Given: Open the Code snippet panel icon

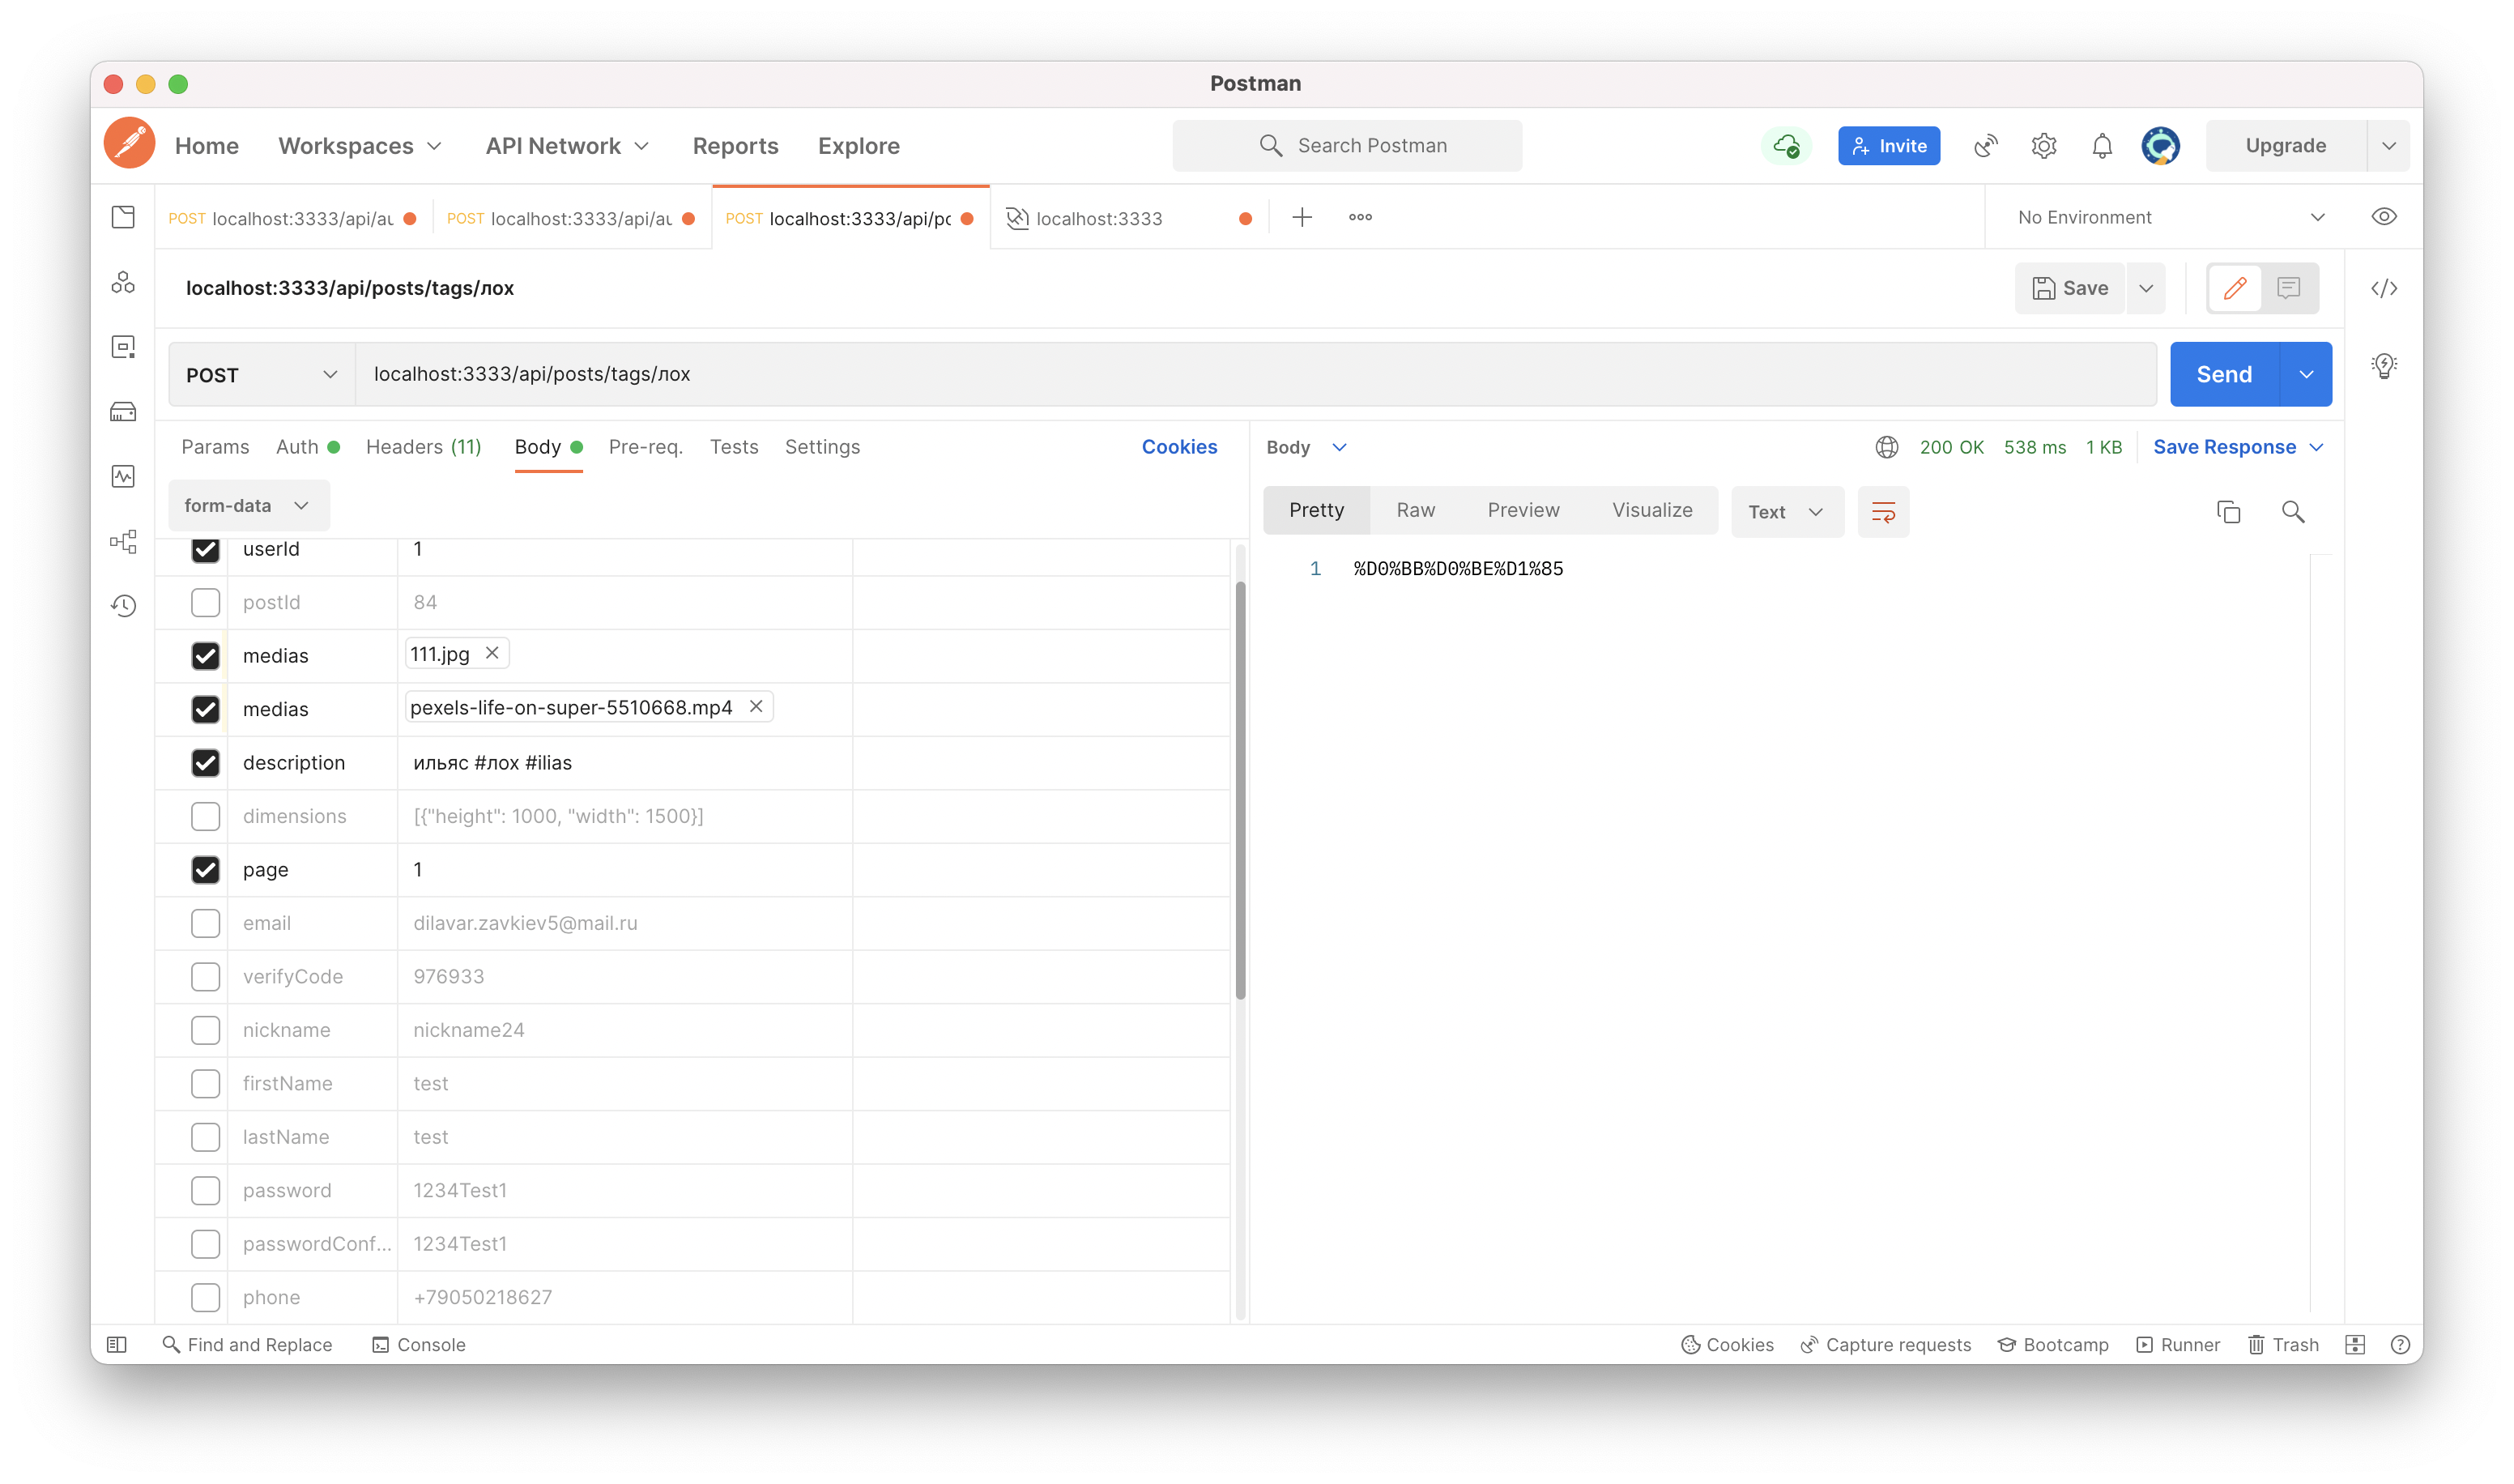Looking at the screenshot, I should click(x=2384, y=289).
